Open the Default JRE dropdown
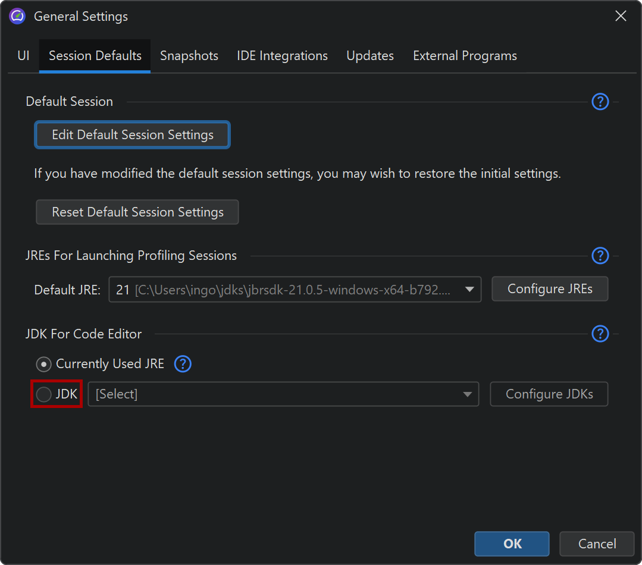Screen dimensions: 642x565 coord(469,290)
